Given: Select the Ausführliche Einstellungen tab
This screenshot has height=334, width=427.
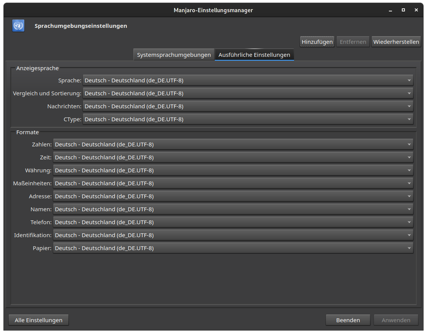Looking at the screenshot, I should click(x=254, y=55).
